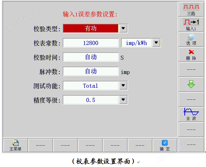Open the 精度等级 0.5 dropdown arrow
The width and height of the screenshot is (206, 167).
point(123,100)
